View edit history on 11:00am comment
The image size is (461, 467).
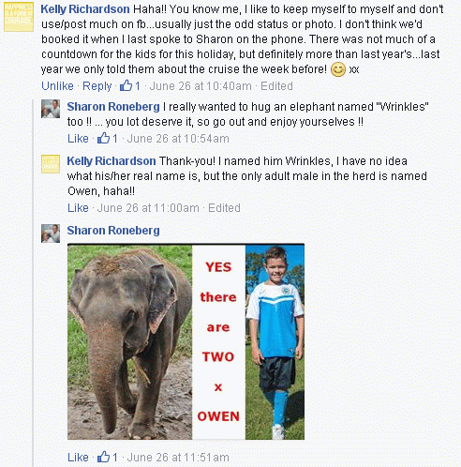coord(224,208)
